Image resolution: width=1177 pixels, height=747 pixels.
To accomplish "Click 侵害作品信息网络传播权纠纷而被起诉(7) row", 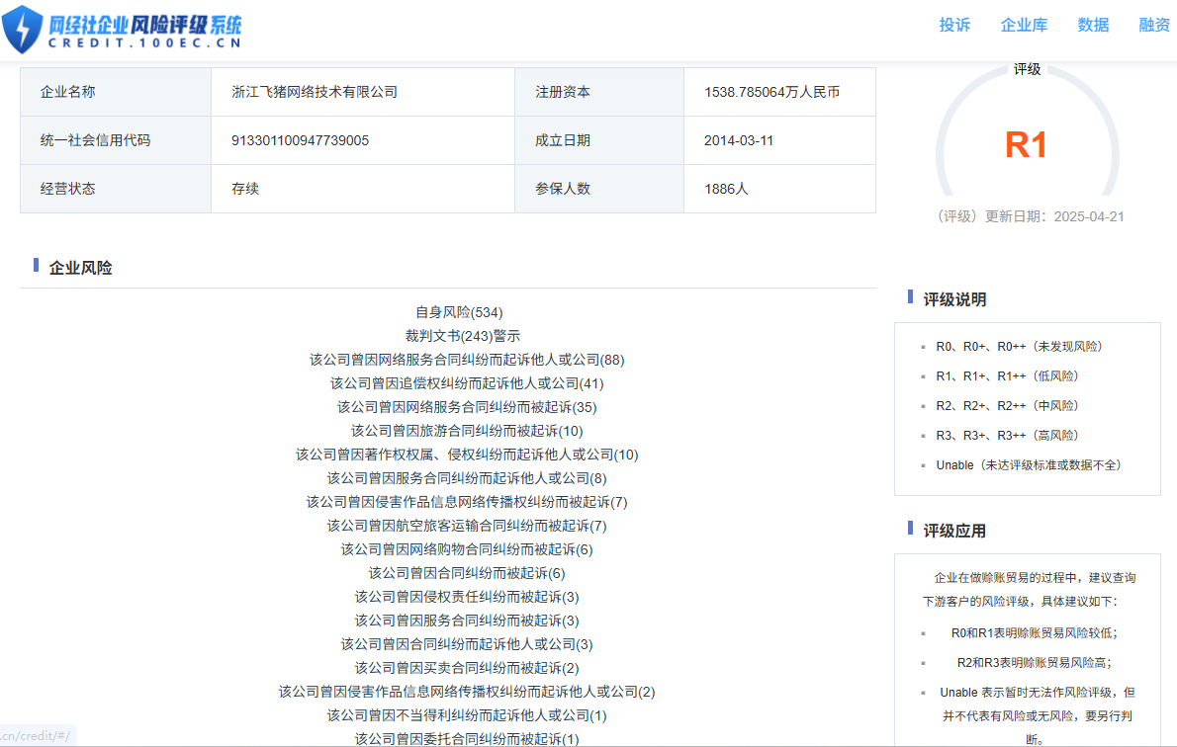I will tap(467, 502).
